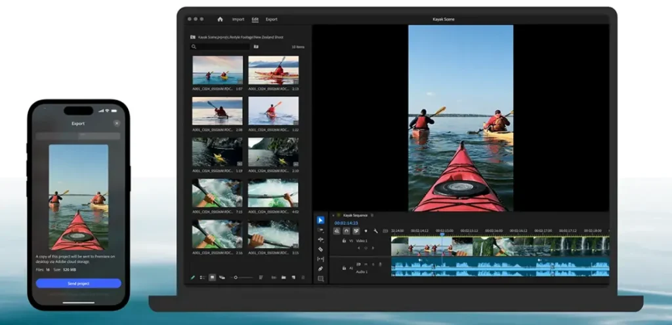Click the Automate to Sequence icon

coord(274,278)
